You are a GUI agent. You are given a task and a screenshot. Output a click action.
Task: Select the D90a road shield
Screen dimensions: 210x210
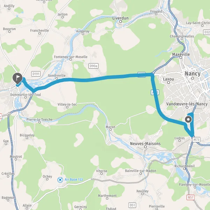[x=93, y=66]
